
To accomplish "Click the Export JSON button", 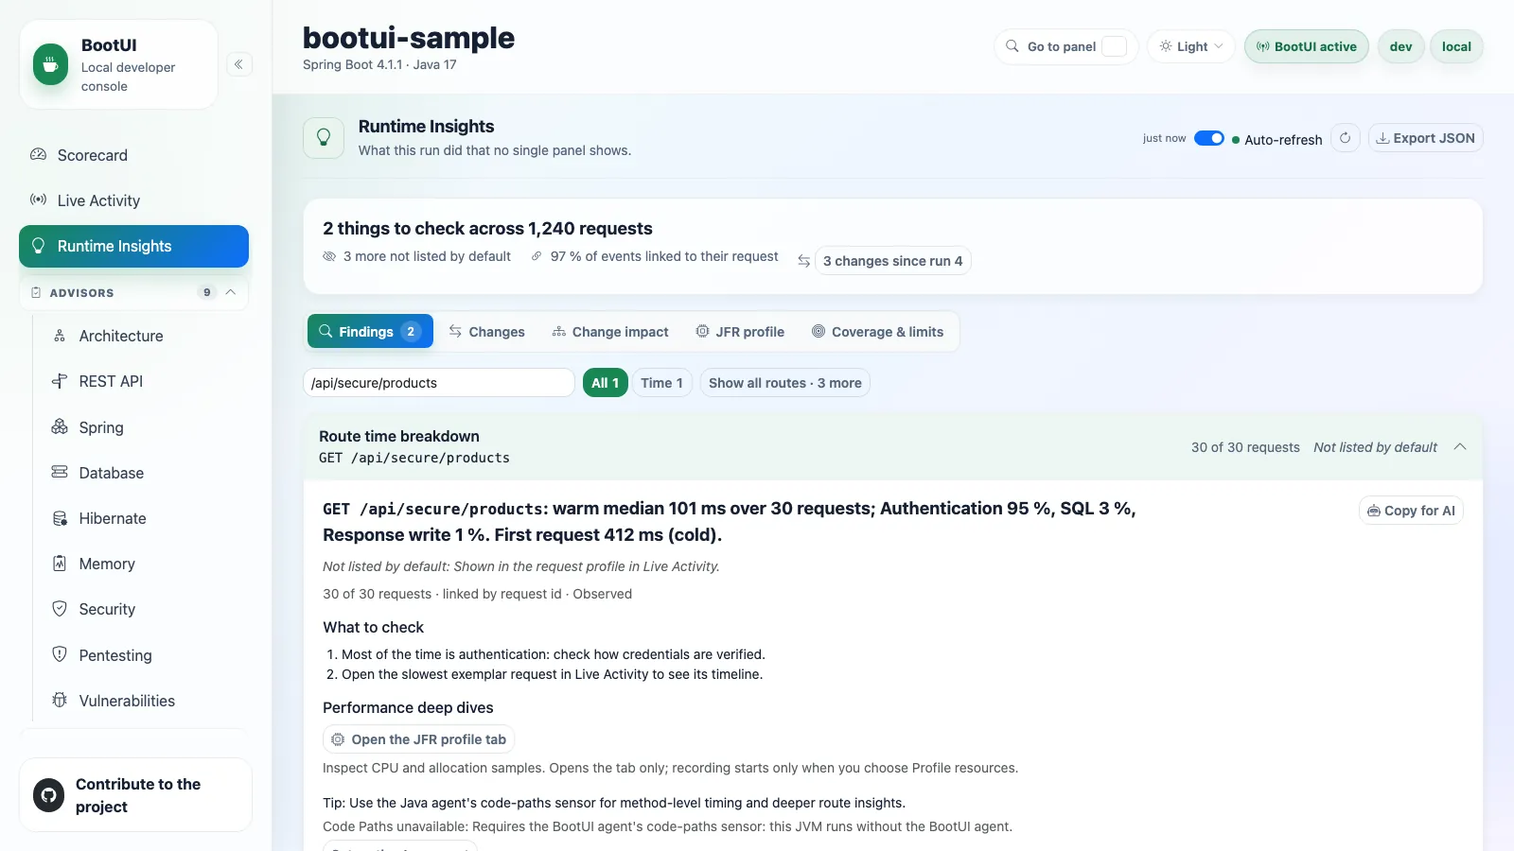I will [x=1425, y=138].
